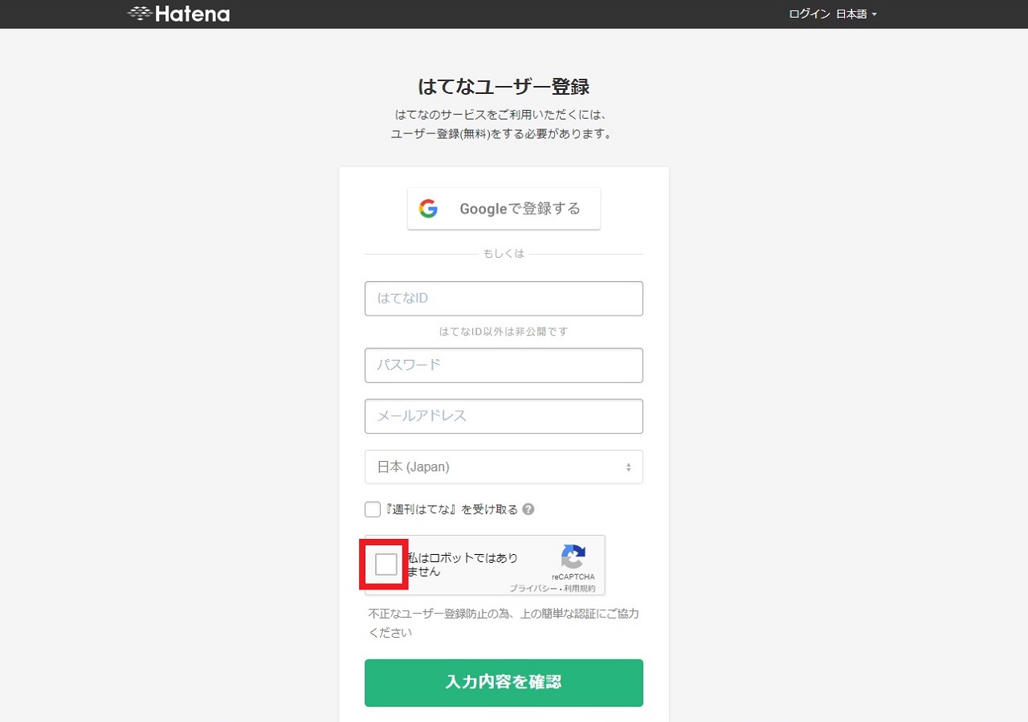
Task: Click the Googleで登録する button
Action: click(x=504, y=209)
